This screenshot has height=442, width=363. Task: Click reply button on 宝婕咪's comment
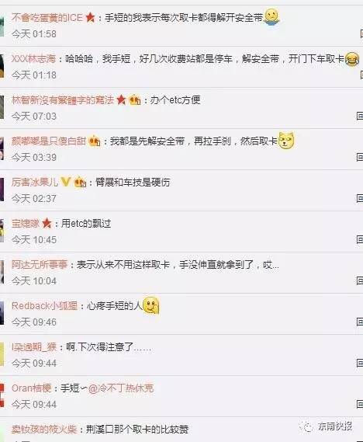pos(359,239)
